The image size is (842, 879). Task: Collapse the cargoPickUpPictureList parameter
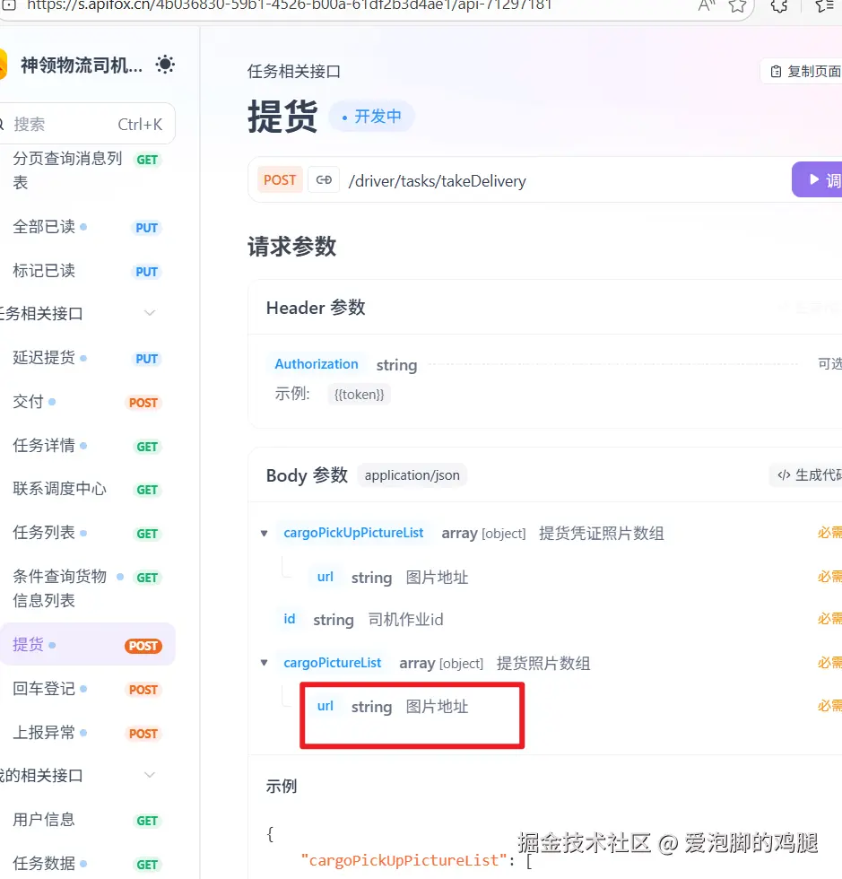tap(264, 533)
